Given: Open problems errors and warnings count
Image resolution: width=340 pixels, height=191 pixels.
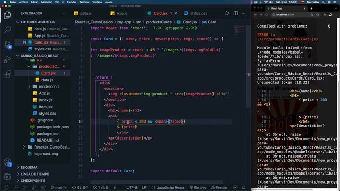Looking at the screenshot, I should click(100, 187).
